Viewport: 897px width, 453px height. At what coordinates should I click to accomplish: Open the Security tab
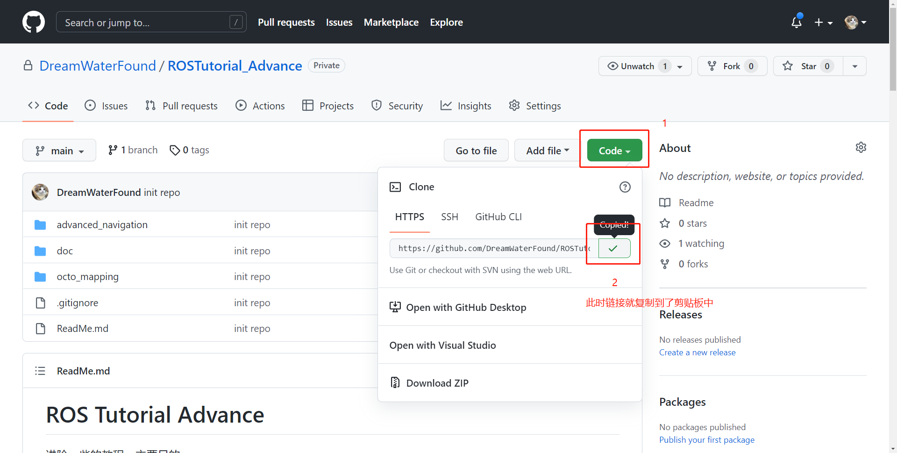click(397, 106)
